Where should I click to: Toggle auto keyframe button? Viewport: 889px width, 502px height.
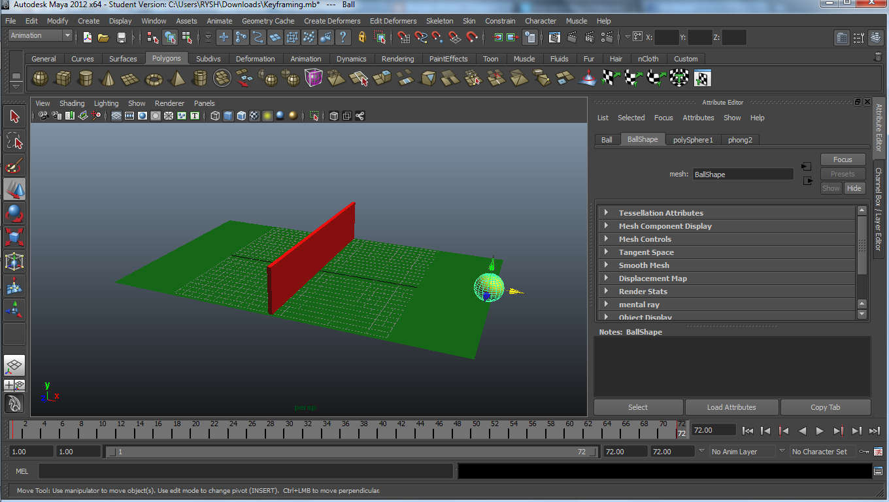[x=864, y=451]
